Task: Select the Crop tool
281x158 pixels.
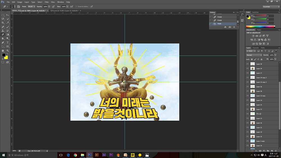Action: pyautogui.click(x=3, y=23)
